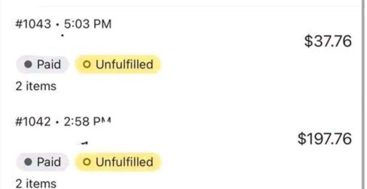This screenshot has width=367, height=189.
Task: Click the 5:03 PM order timestamp
Action: (88, 24)
